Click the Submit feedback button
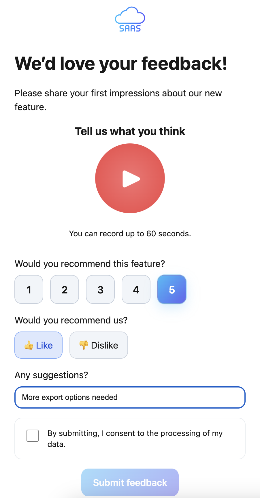 [130, 482]
